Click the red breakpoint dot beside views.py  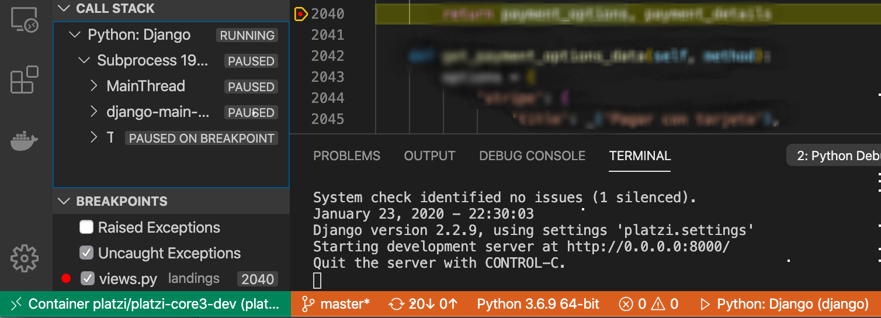point(66,279)
